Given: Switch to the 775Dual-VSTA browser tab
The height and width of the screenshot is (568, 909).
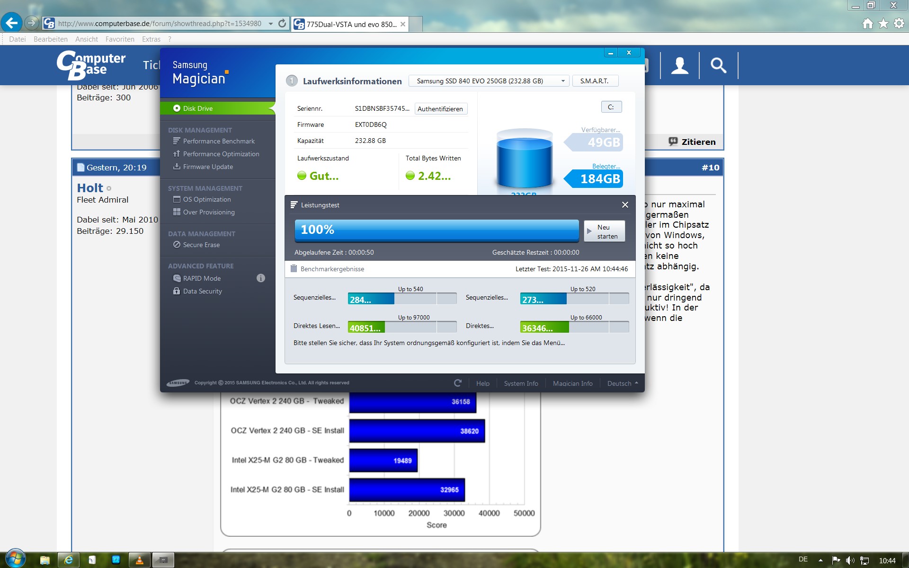Looking at the screenshot, I should [350, 24].
